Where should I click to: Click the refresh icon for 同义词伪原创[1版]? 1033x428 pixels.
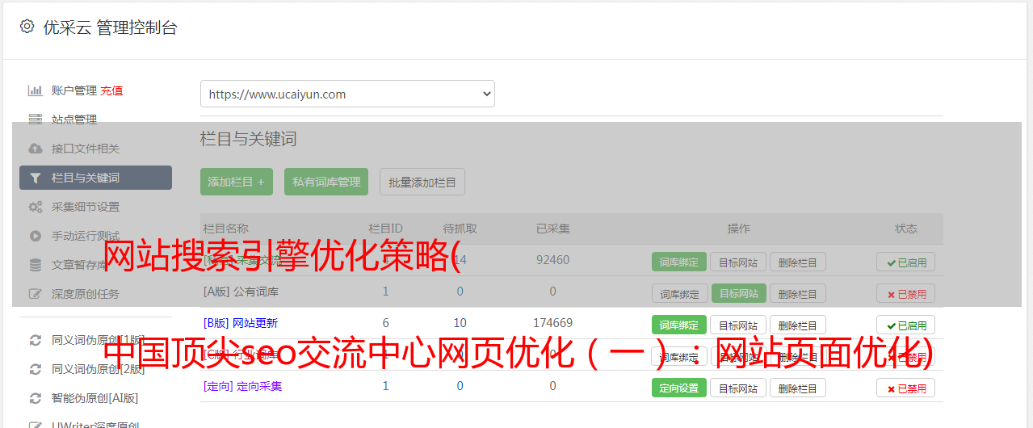[x=35, y=340]
